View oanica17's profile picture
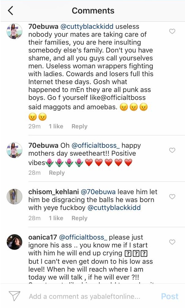Viewport: 185px width, 308px height. (14, 242)
